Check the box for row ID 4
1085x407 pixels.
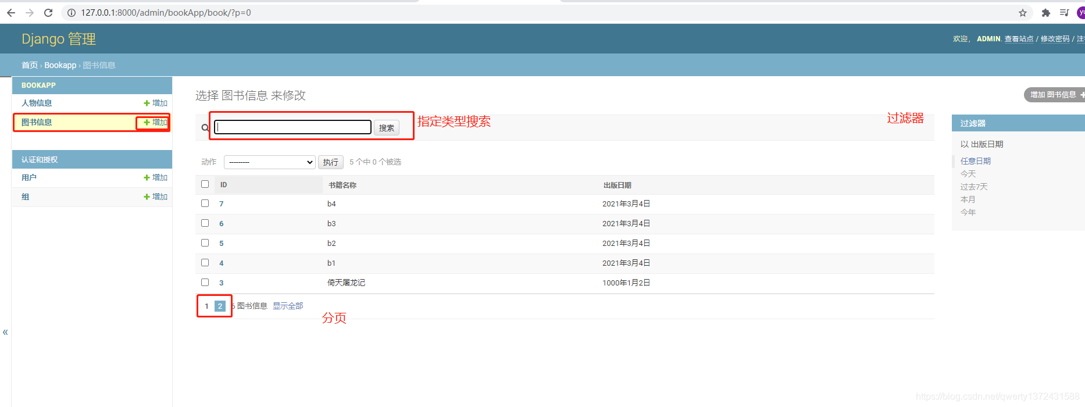[x=205, y=262]
